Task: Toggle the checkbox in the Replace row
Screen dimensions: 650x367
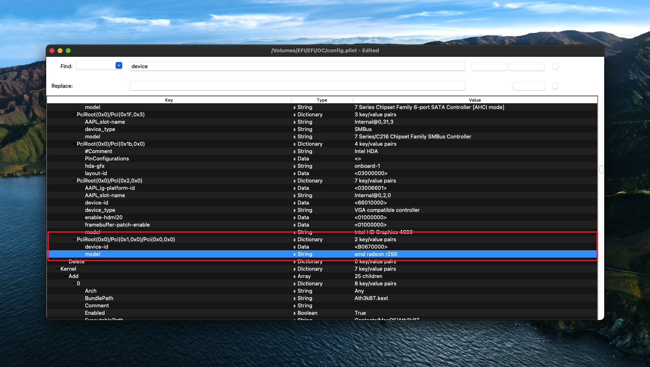Action: pyautogui.click(x=555, y=86)
